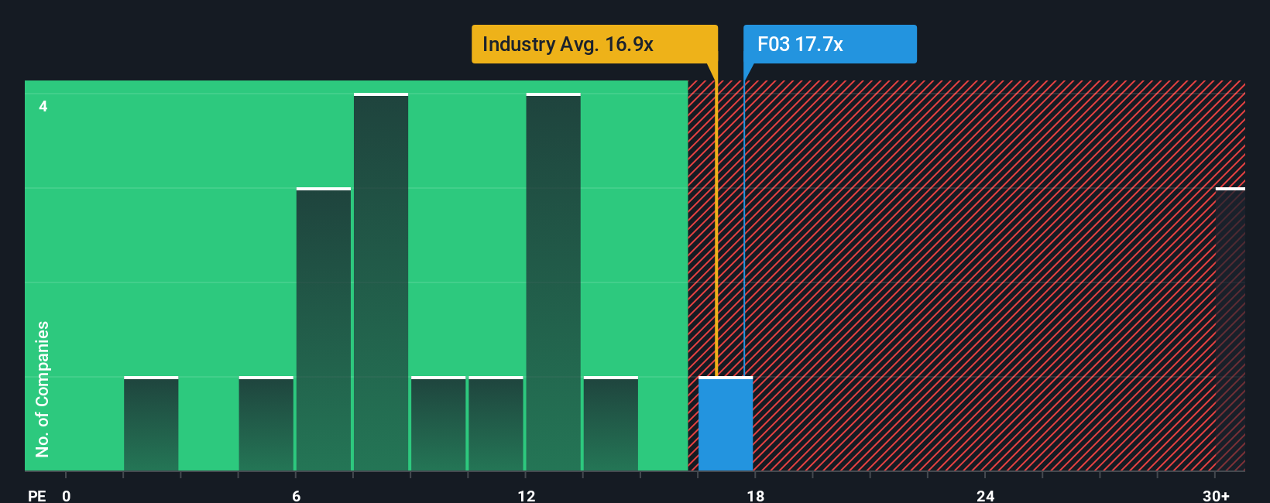Click the x-axis label 24
This screenshot has width=1270, height=503.
[x=985, y=495]
